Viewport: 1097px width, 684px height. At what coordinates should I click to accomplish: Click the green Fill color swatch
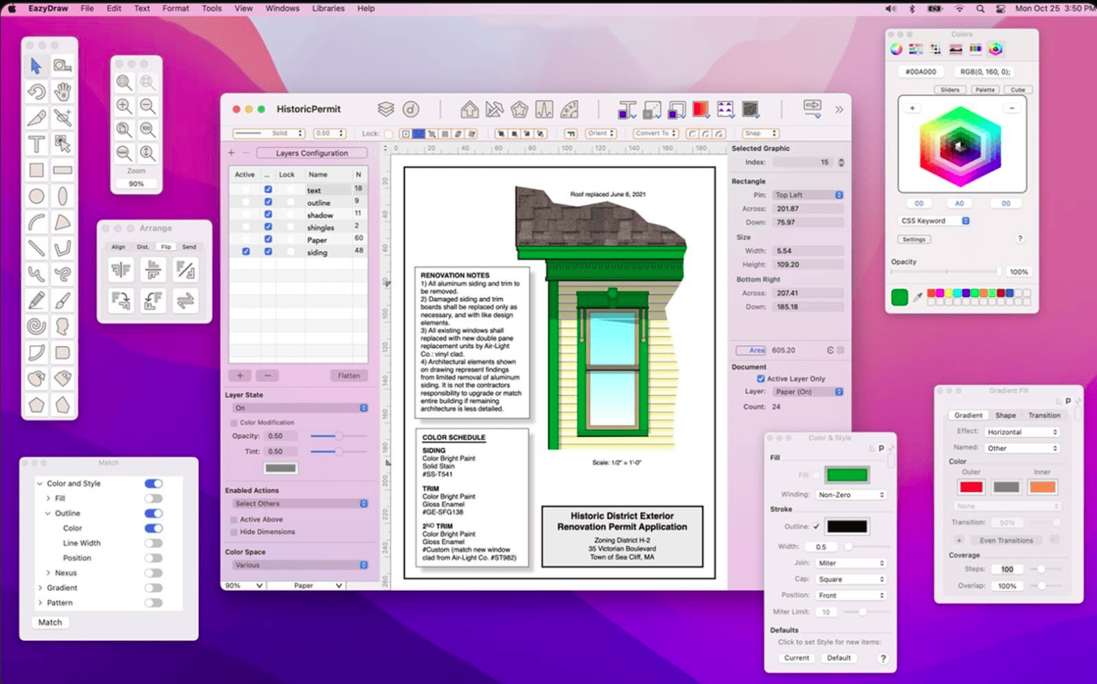(x=847, y=475)
